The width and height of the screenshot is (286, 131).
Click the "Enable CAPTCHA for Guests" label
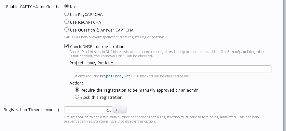coord(33,7)
